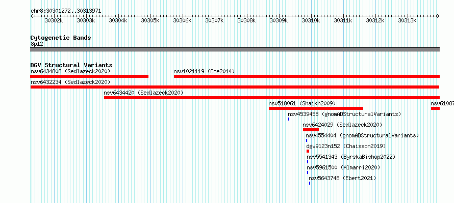Click the nsv6434808 (Sedlazeck2020) variant label
The height and width of the screenshot is (203, 454).
tap(70, 71)
